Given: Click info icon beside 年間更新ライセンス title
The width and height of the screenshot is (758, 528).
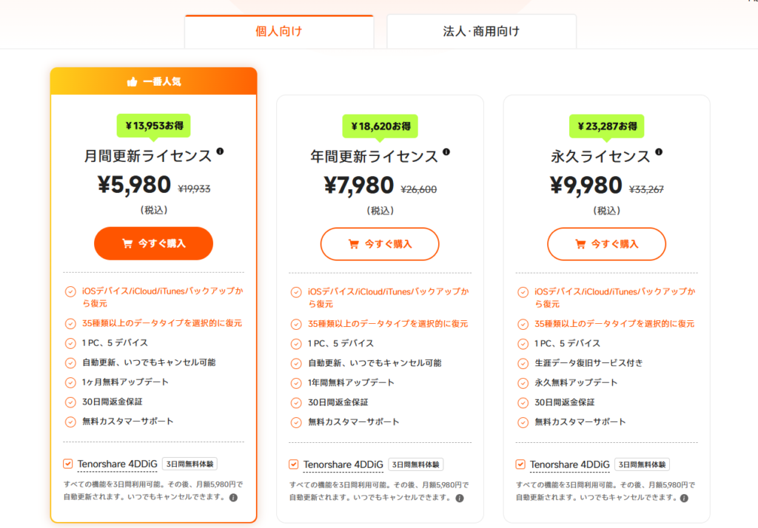Looking at the screenshot, I should (x=446, y=152).
